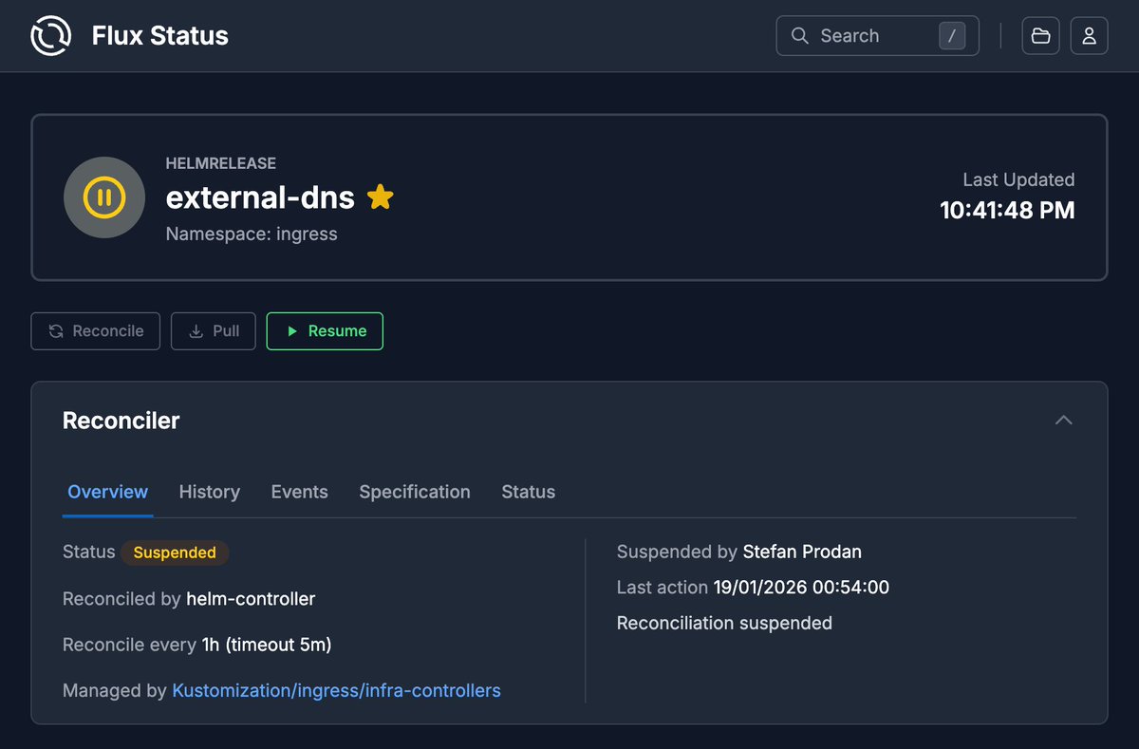Click the slash shortcut key badge

click(x=952, y=36)
